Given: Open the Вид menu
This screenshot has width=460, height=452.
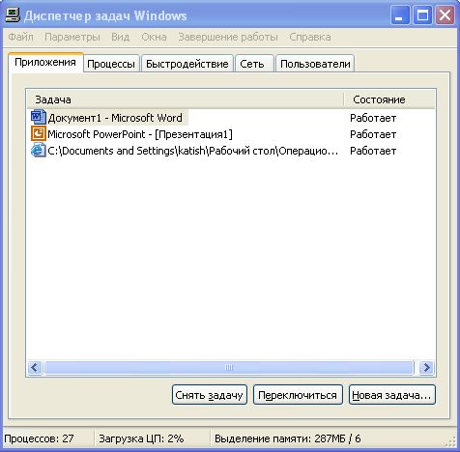Looking at the screenshot, I should click(x=121, y=37).
